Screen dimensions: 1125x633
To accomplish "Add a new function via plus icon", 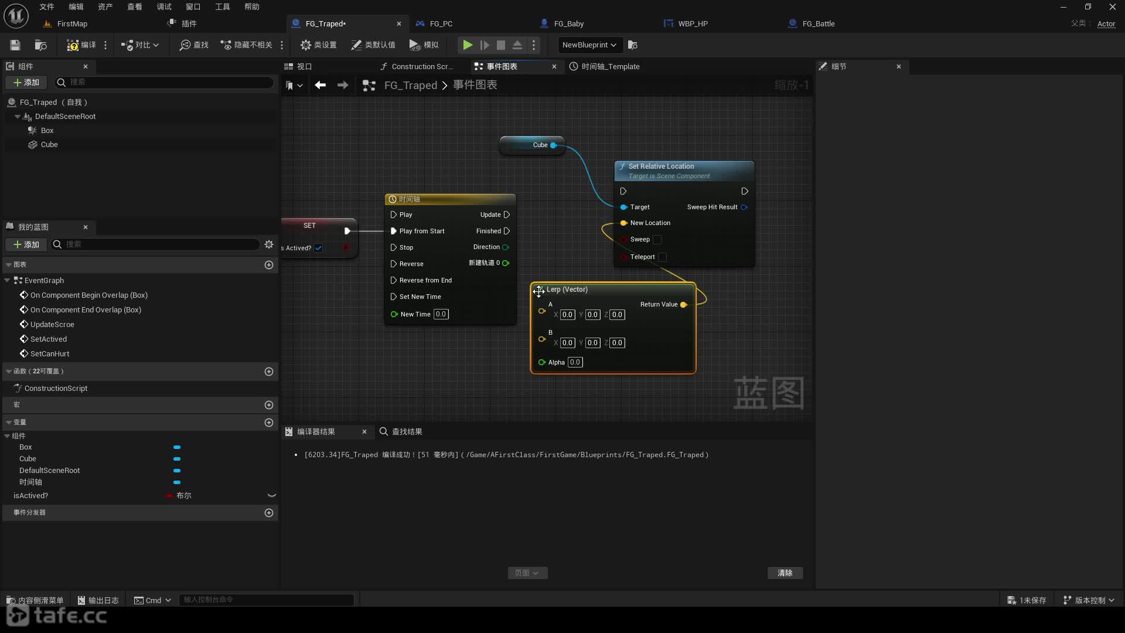I will tap(269, 372).
